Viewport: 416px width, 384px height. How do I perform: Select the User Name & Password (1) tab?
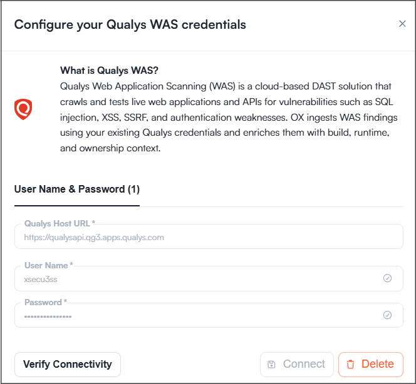tap(77, 189)
